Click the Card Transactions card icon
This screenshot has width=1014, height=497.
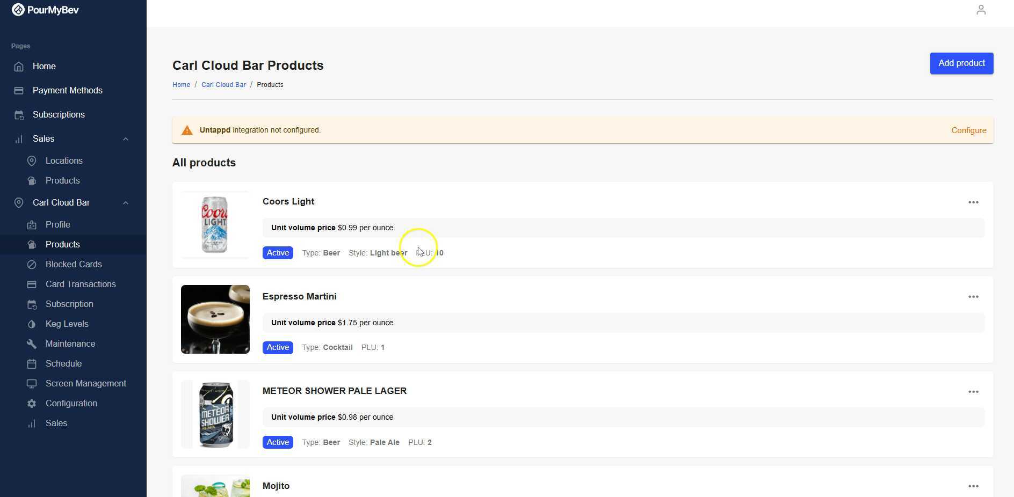(32, 284)
